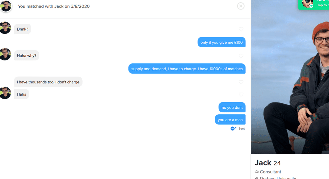Select the "supply and demand" message bubble
This screenshot has height=179, width=329.
[x=187, y=69]
